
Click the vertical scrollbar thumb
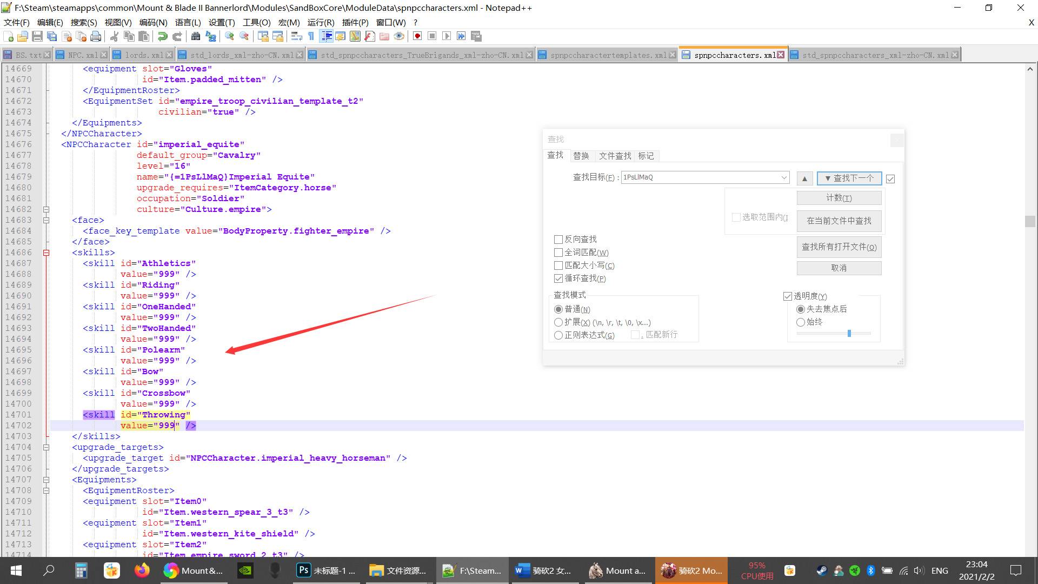[x=1030, y=221]
